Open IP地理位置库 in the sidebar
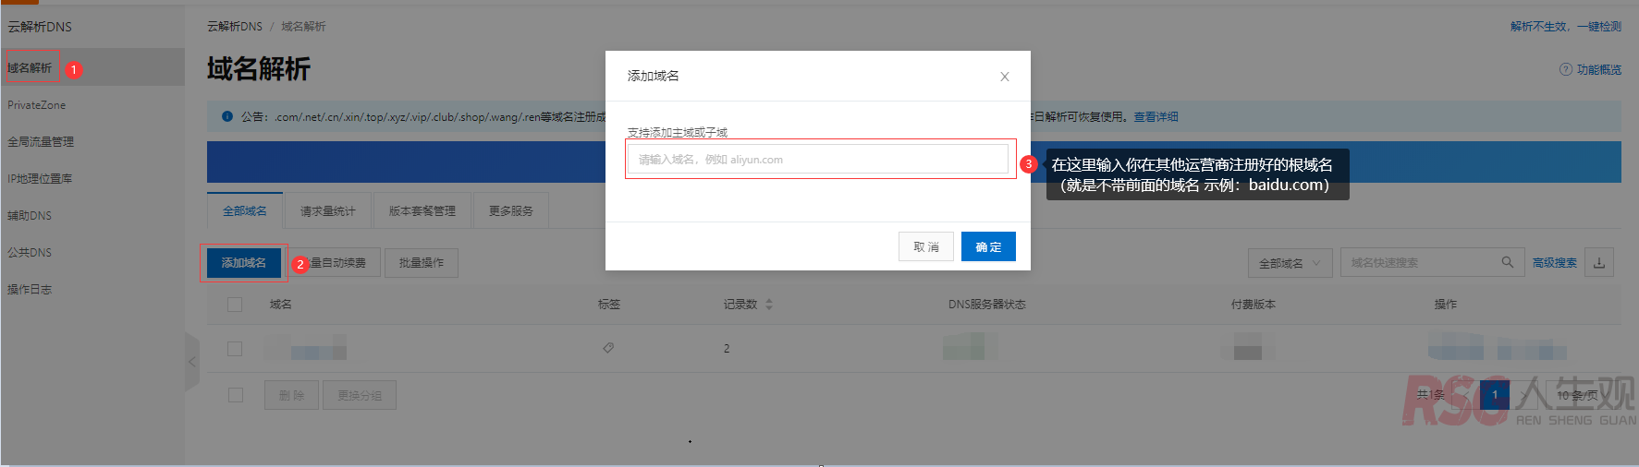The height and width of the screenshot is (467, 1639). pos(40,178)
